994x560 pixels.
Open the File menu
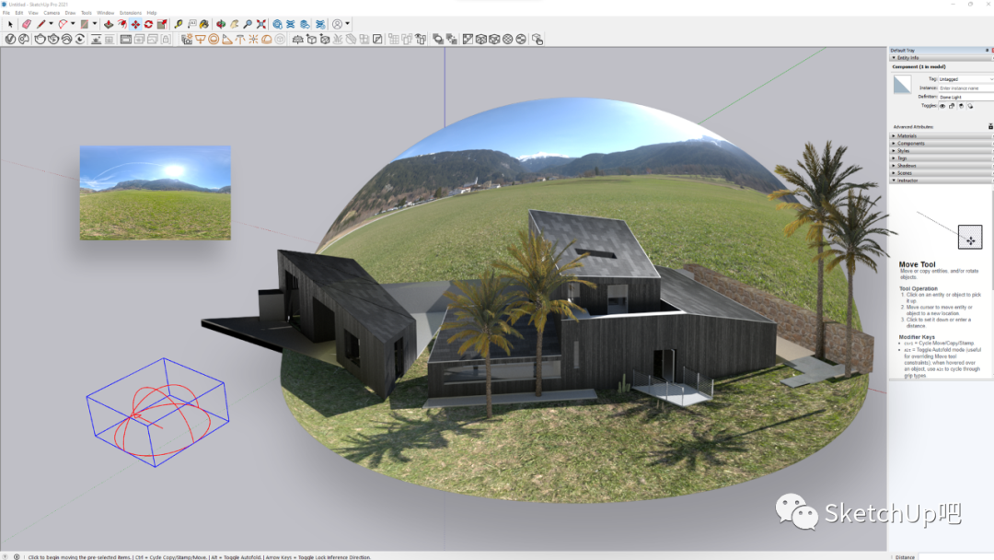pyautogui.click(x=6, y=13)
